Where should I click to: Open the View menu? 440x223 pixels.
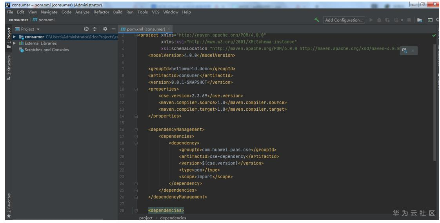click(x=32, y=12)
